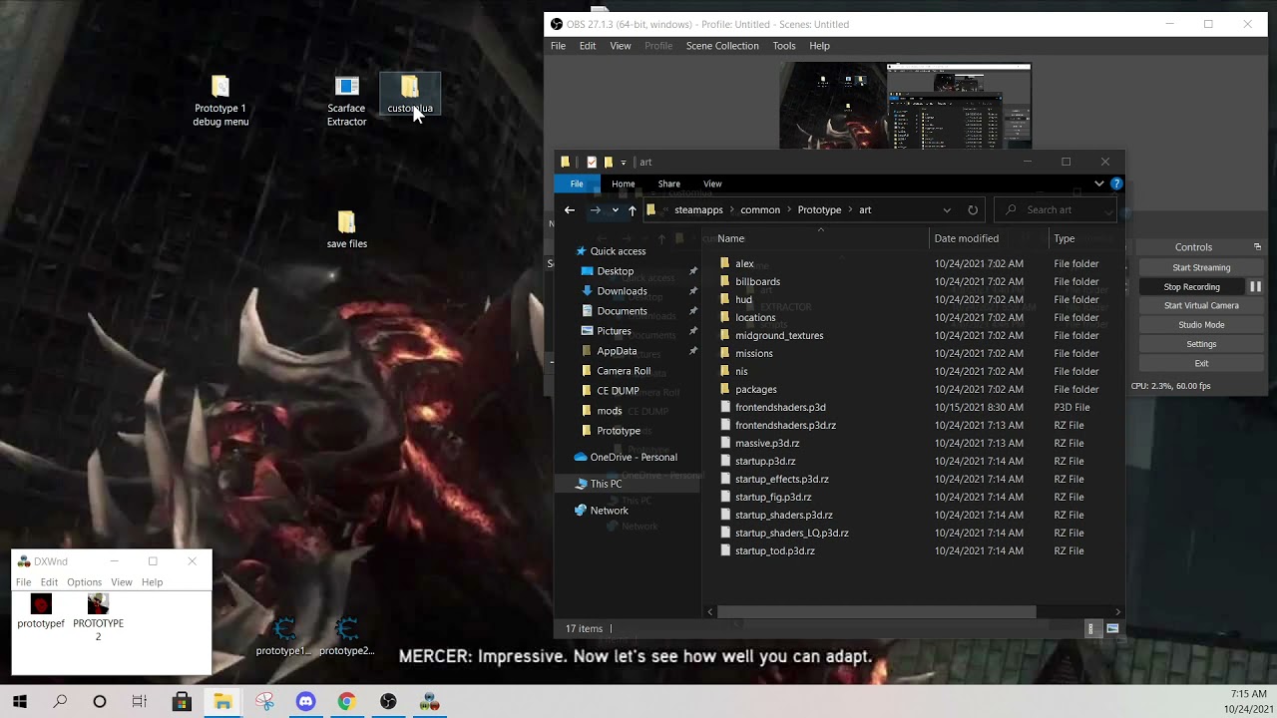Screen dimensions: 1277x718
Task: Open the recent locations dropdown in Explorer
Action: (x=615, y=209)
